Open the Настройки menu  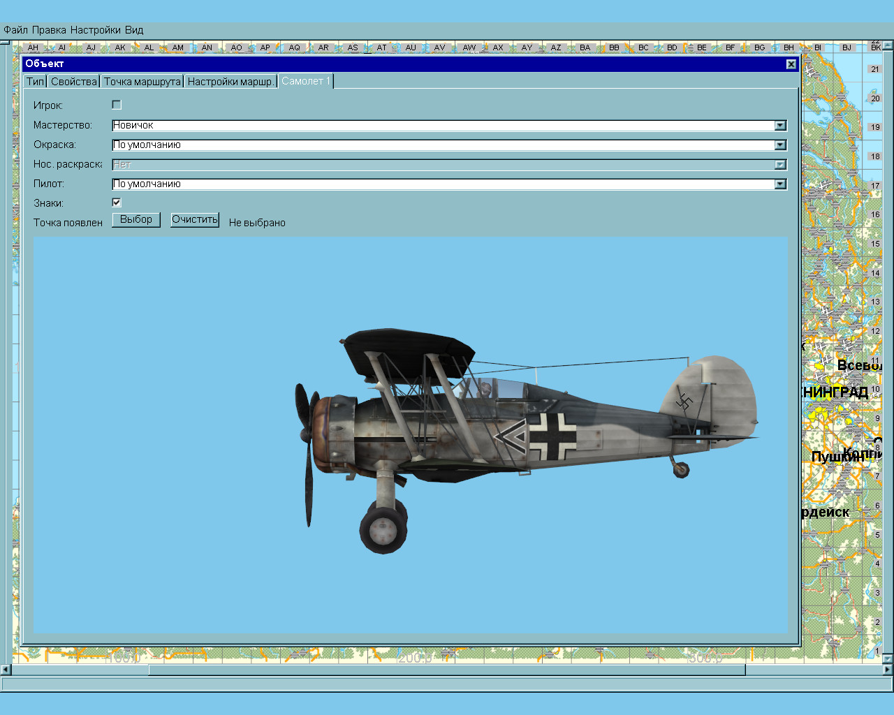[96, 30]
